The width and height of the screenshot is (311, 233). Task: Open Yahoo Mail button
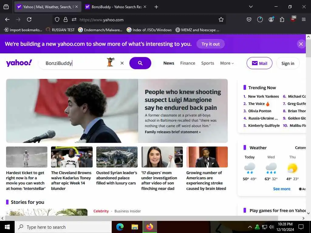point(259,63)
